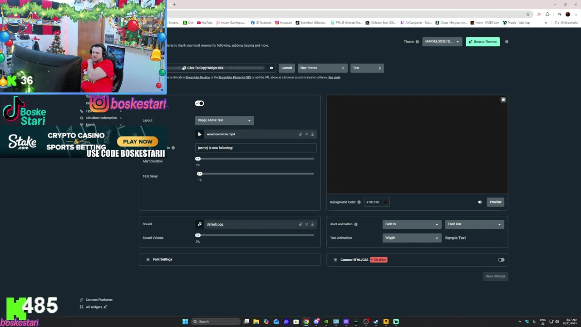Click the Preview button

tap(495, 202)
